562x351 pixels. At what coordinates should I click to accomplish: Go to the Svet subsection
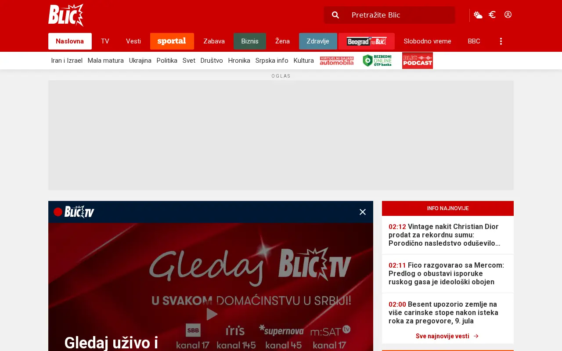[189, 61]
